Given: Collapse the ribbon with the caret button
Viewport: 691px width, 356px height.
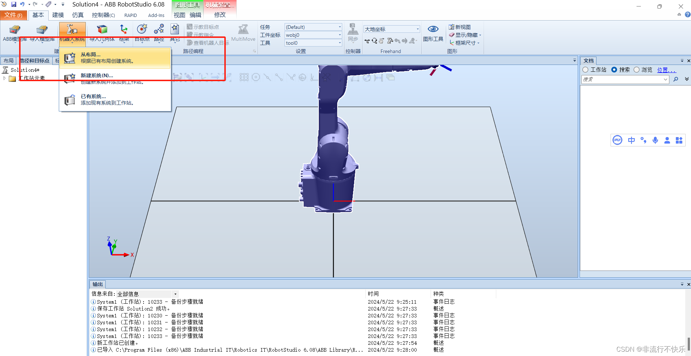Looking at the screenshot, I should pyautogui.click(x=679, y=15).
